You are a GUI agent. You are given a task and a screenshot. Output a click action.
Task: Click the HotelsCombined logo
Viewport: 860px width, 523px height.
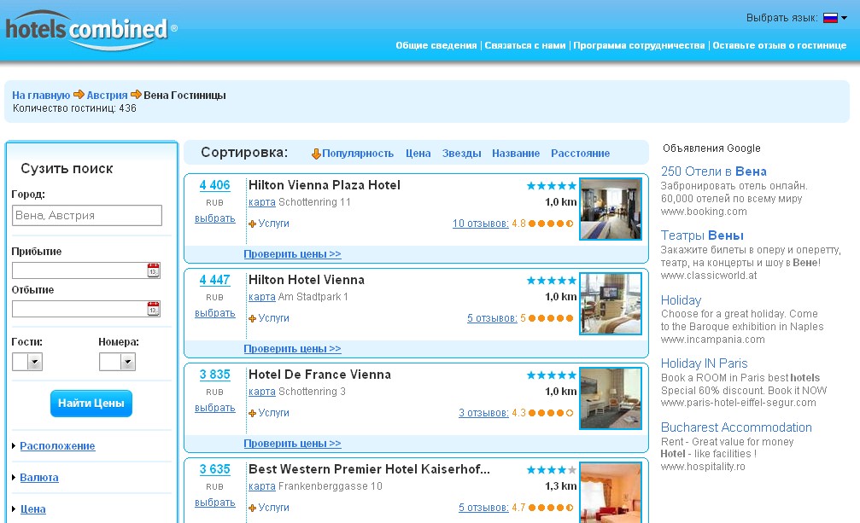[x=91, y=31]
